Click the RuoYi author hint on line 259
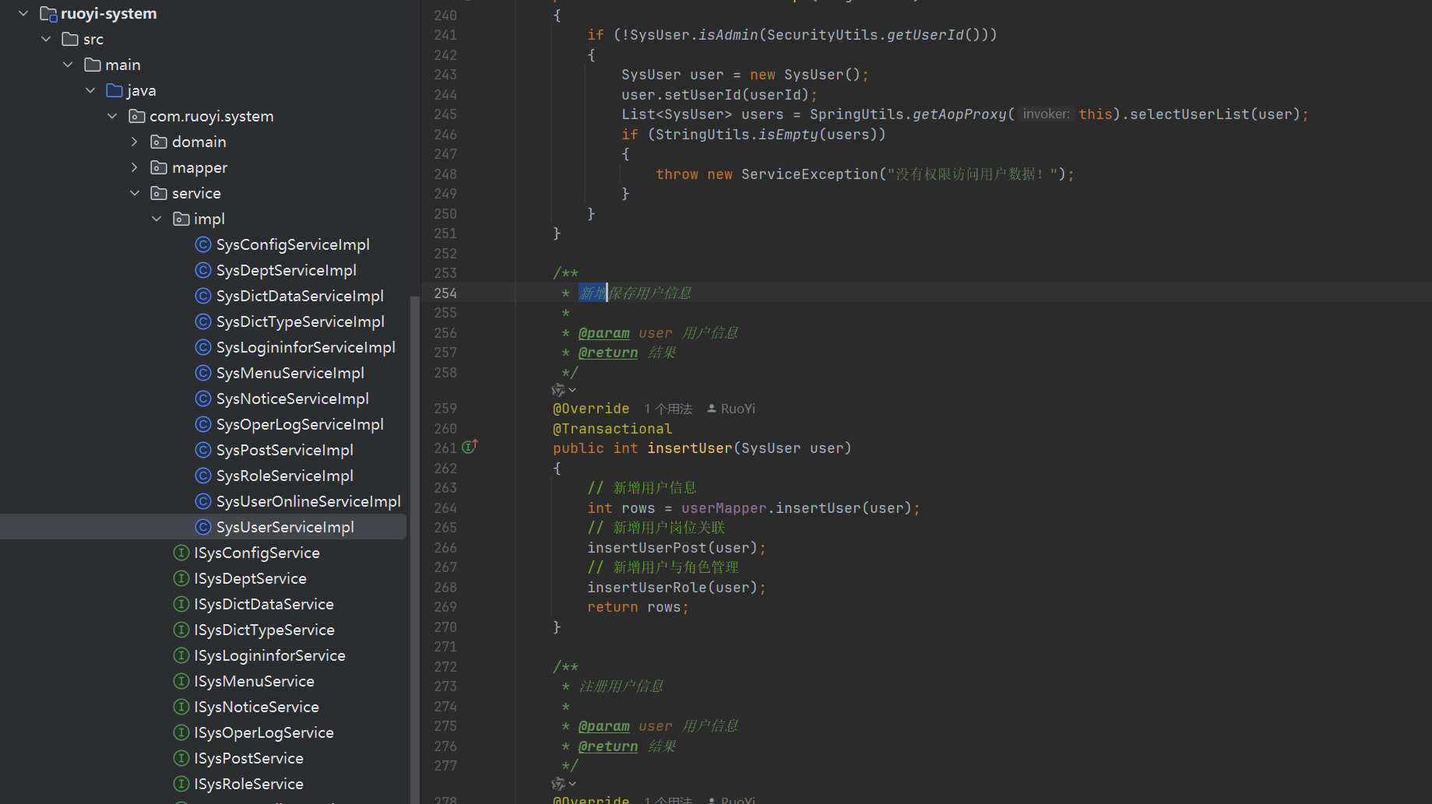 [731, 409]
